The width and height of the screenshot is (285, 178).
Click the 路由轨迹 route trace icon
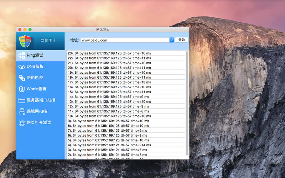tap(22, 78)
